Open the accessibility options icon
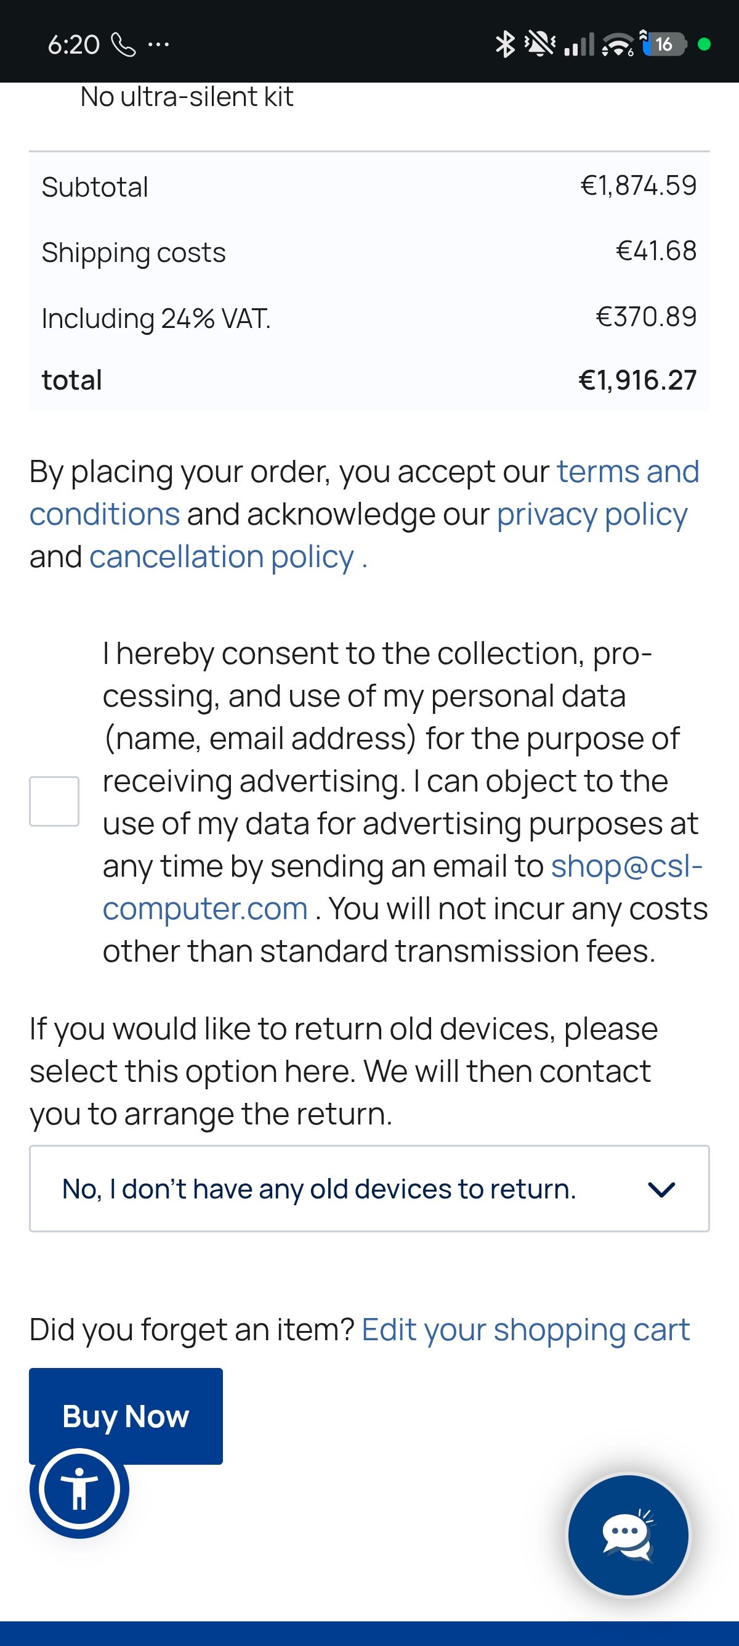Screen dimensions: 739x1646 [79, 1489]
